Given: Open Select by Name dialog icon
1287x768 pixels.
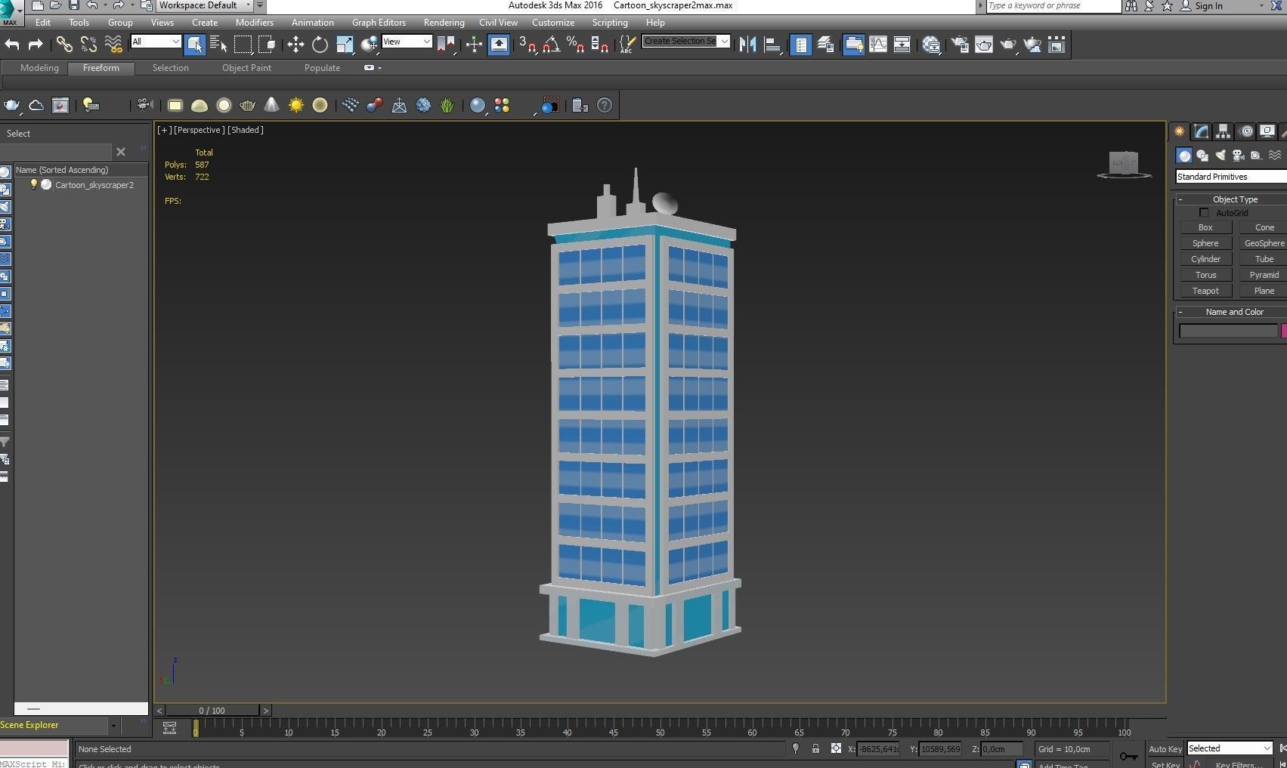Looking at the screenshot, I should pos(218,45).
